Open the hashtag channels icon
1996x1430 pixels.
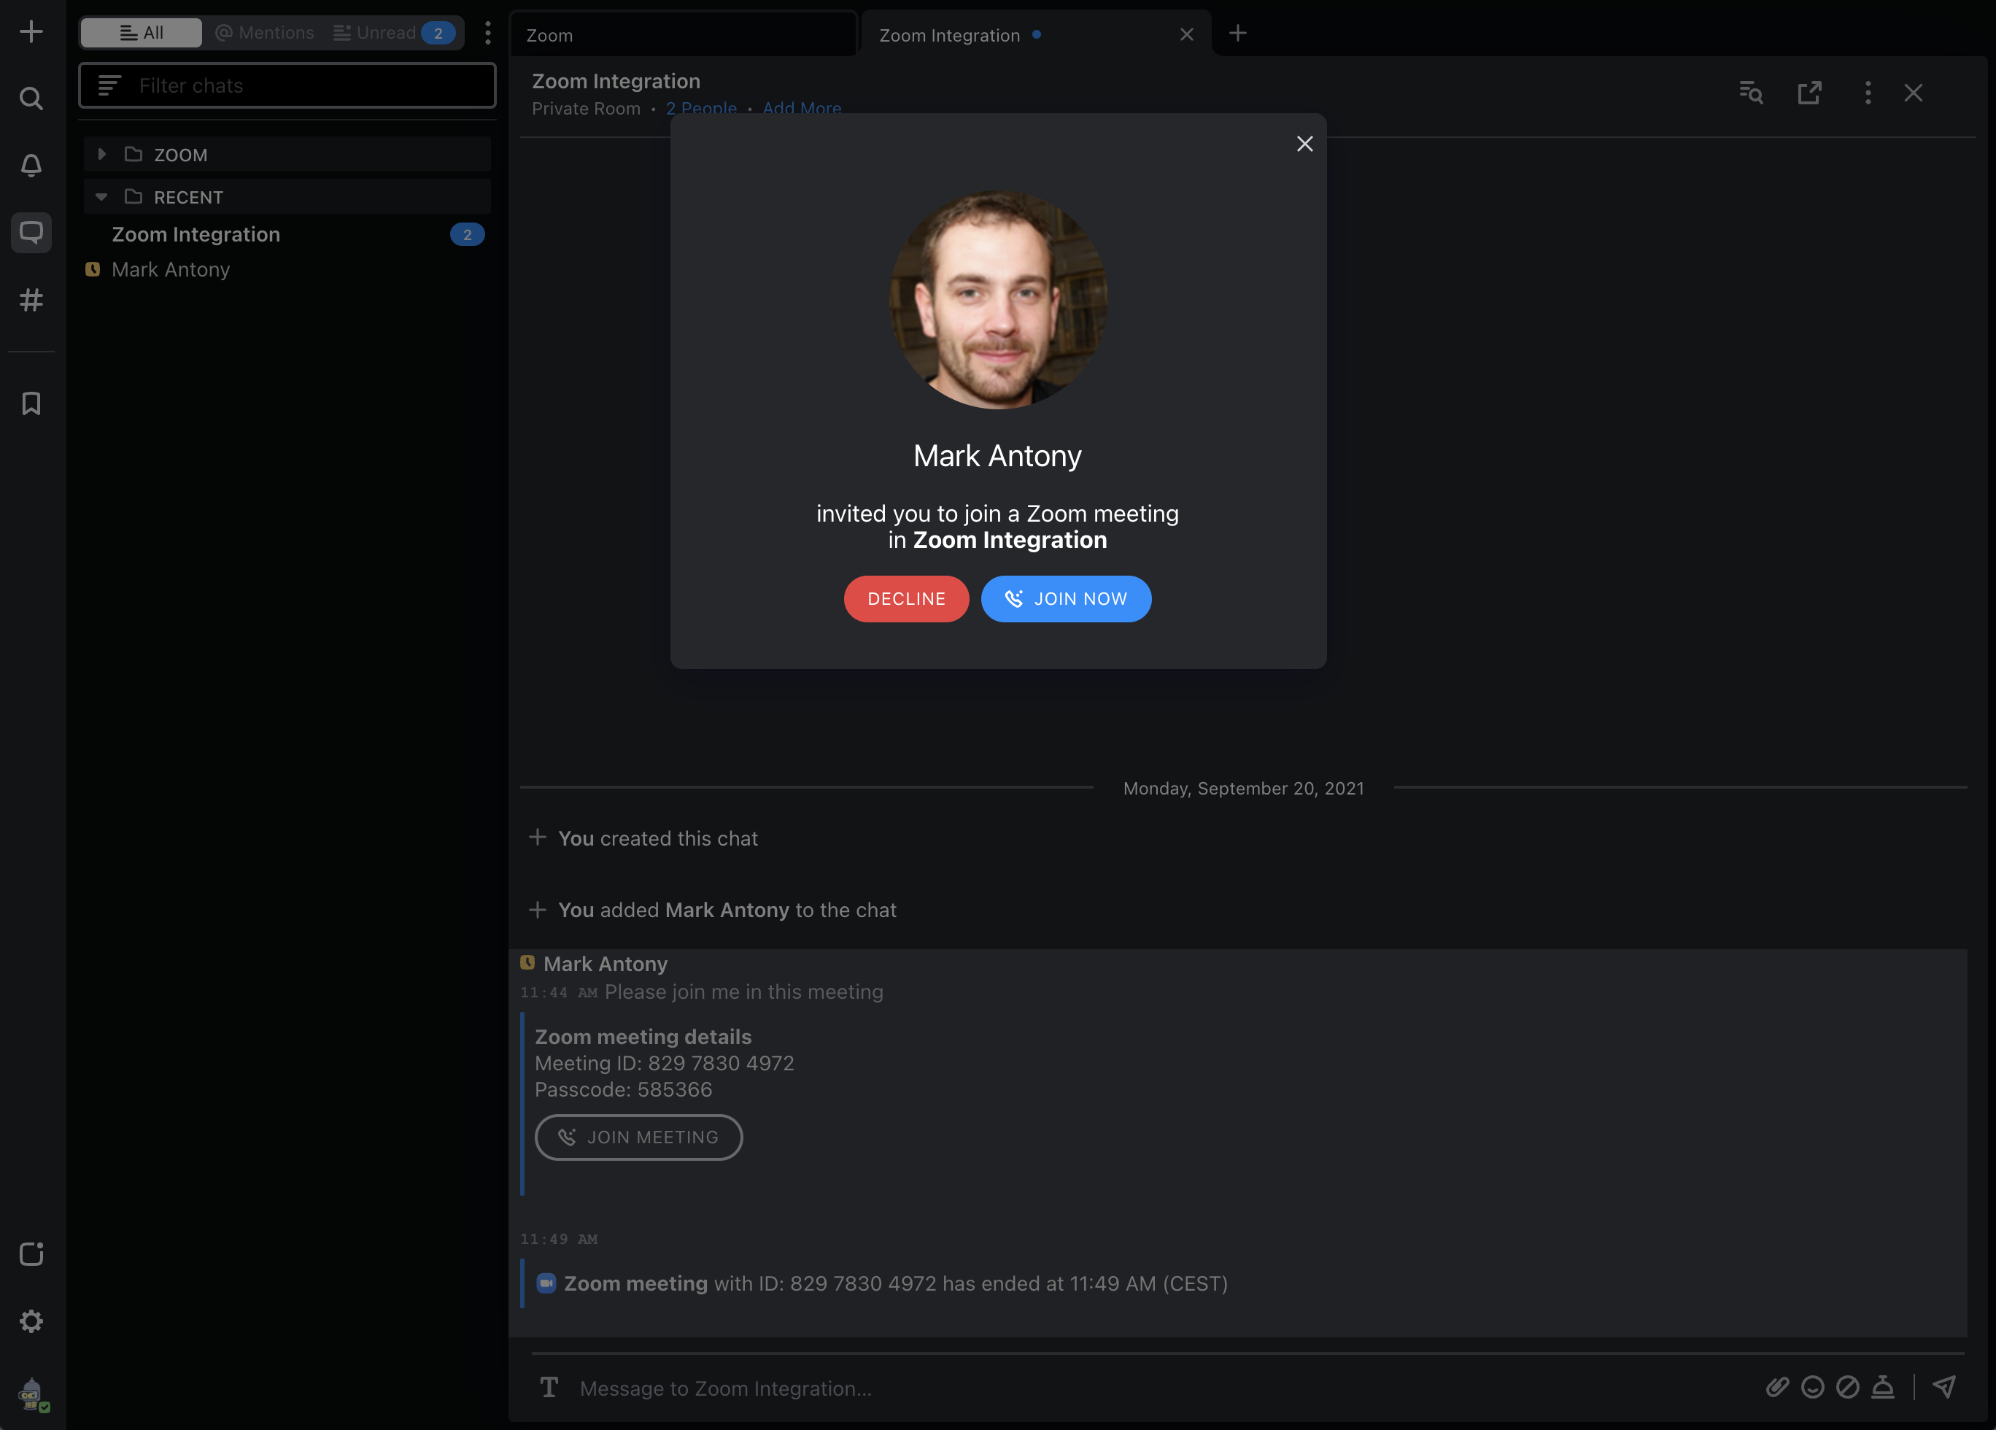click(x=31, y=300)
